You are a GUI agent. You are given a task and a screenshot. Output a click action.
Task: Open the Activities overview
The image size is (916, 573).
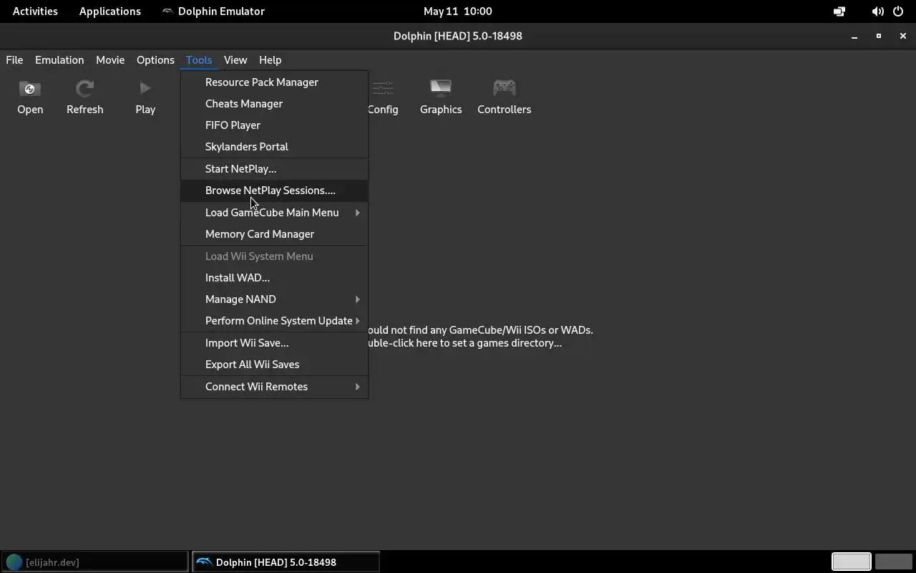point(35,11)
